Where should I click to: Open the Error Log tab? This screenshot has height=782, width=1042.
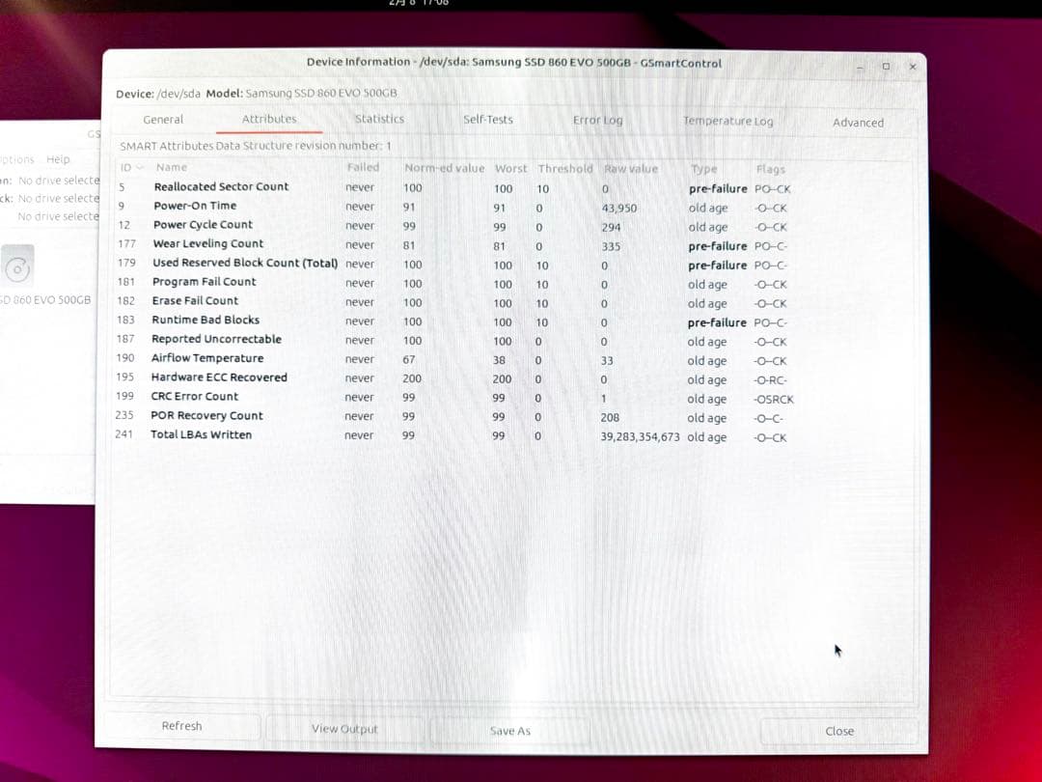598,121
